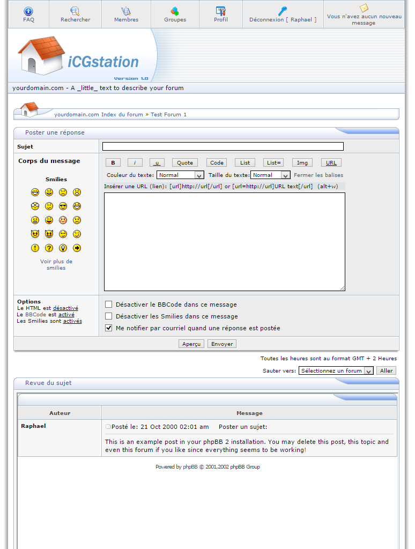
Task: Insert the cool sunglasses smiley
Action: pos(63,206)
